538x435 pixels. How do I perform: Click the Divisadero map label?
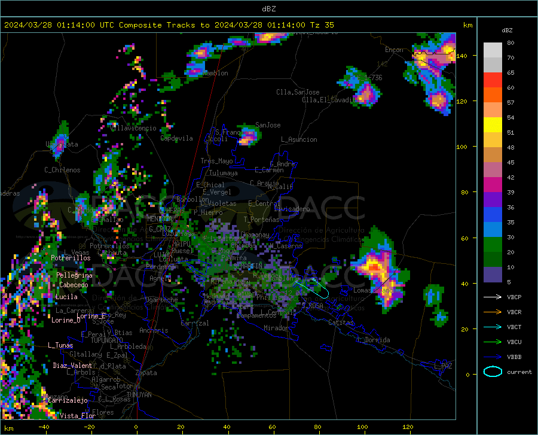(292, 209)
